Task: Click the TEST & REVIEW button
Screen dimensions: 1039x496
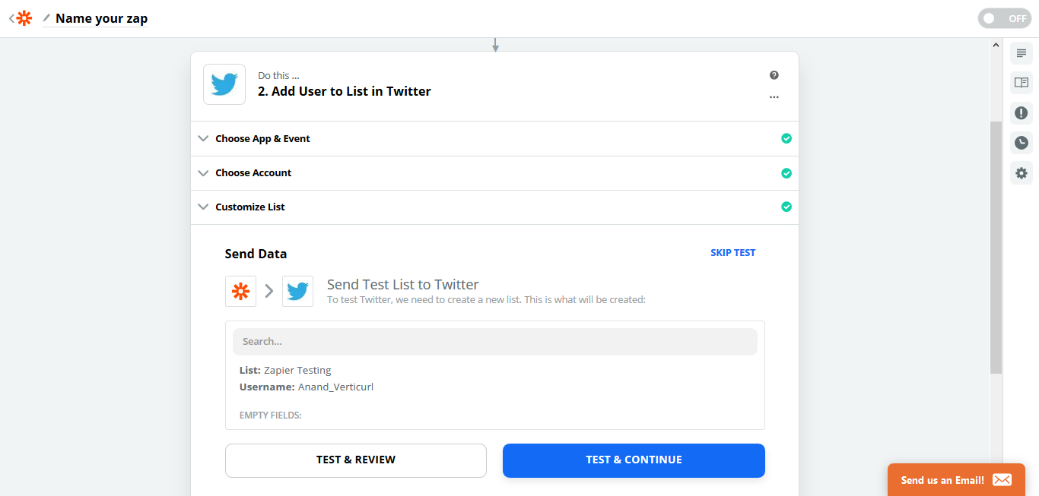Action: [356, 460]
